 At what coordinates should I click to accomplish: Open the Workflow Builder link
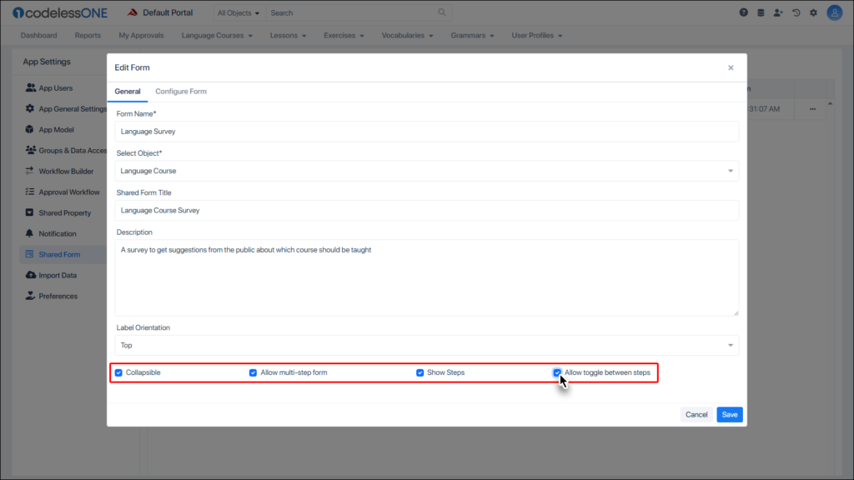(x=66, y=171)
